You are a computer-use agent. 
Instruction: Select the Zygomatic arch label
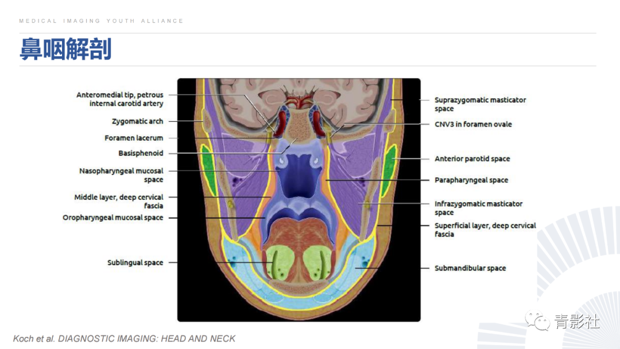pyautogui.click(x=137, y=121)
